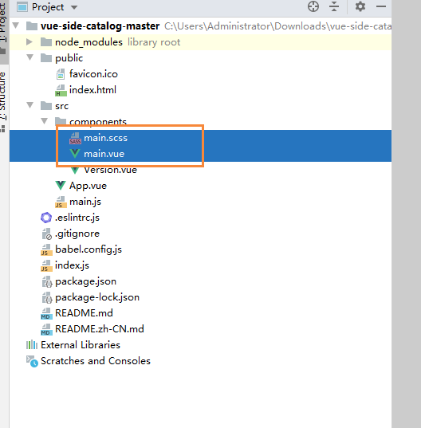This screenshot has height=428, width=421.
Task: Collapse the components folder arrow
Action: pos(44,120)
